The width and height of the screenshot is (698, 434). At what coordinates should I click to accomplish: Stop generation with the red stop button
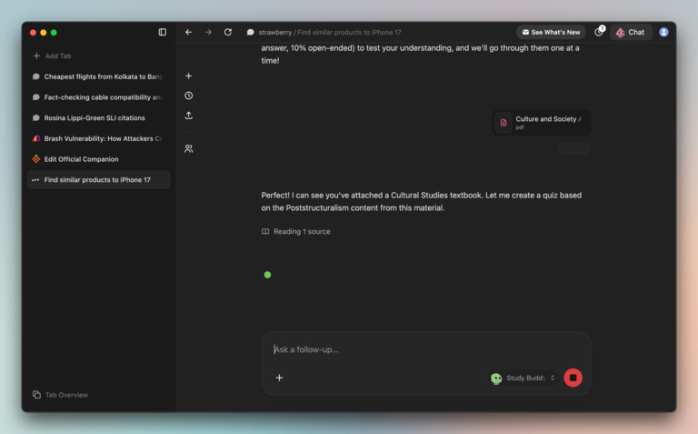point(573,378)
